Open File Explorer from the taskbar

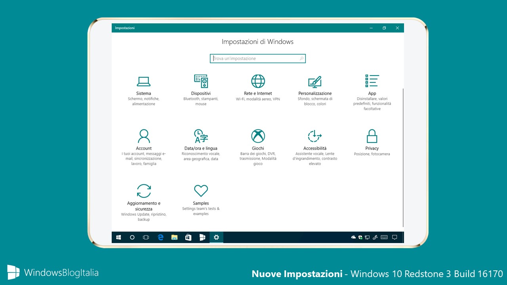tap(174, 237)
